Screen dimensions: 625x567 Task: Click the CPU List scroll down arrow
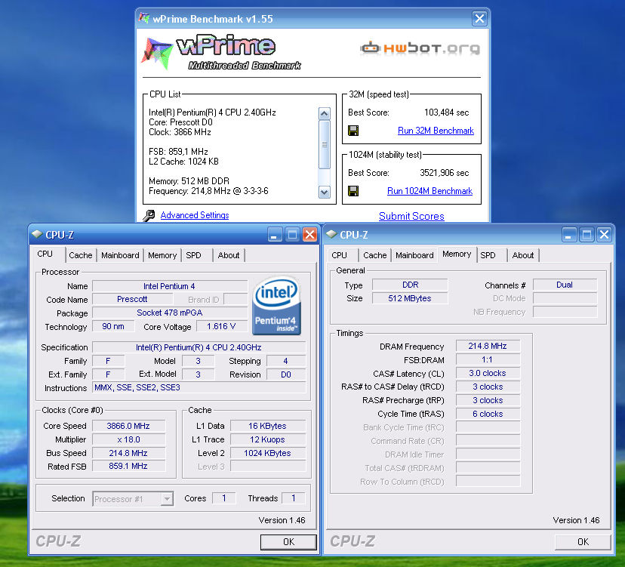[325, 193]
